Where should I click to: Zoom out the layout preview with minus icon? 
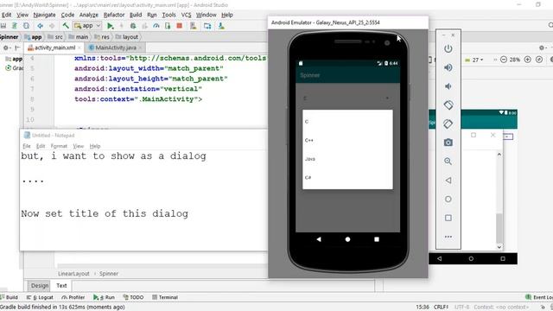(504, 60)
